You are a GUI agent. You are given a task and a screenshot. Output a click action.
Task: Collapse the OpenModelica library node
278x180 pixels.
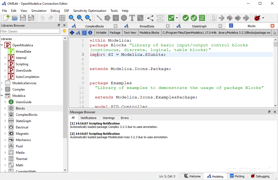[x=2, y=45]
